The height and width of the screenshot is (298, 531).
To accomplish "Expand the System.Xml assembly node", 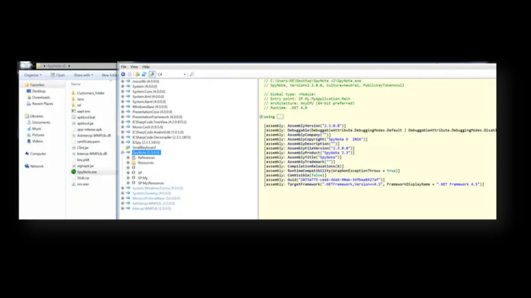I will click(122, 97).
